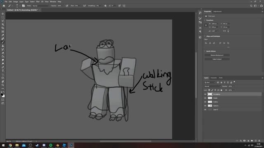The image size is (264, 148).
Task: Toggle the layer filter on/off switch
Action: 234,82
